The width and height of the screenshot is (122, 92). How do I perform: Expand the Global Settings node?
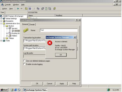[1, 18]
